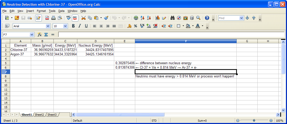
Task: Expand the Name Box cell reference dropdown
Action: (x=32, y=34)
